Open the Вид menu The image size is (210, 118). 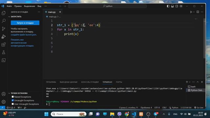tap(39, 6)
